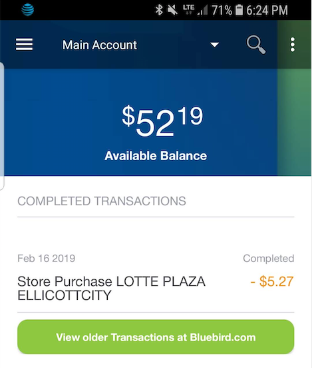
Task: Open the three-dot overflow menu
Action: (x=293, y=45)
